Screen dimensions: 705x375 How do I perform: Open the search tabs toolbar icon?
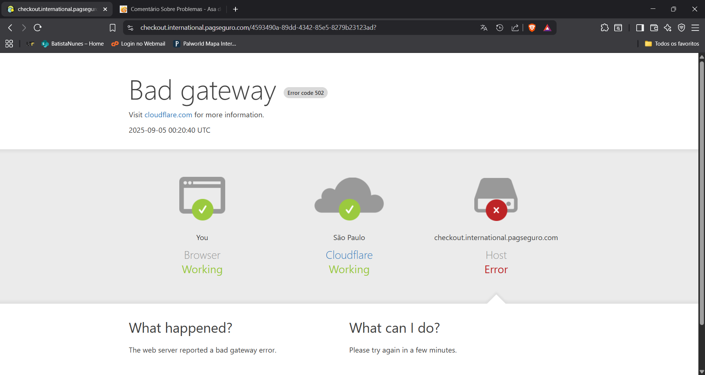coord(618,28)
